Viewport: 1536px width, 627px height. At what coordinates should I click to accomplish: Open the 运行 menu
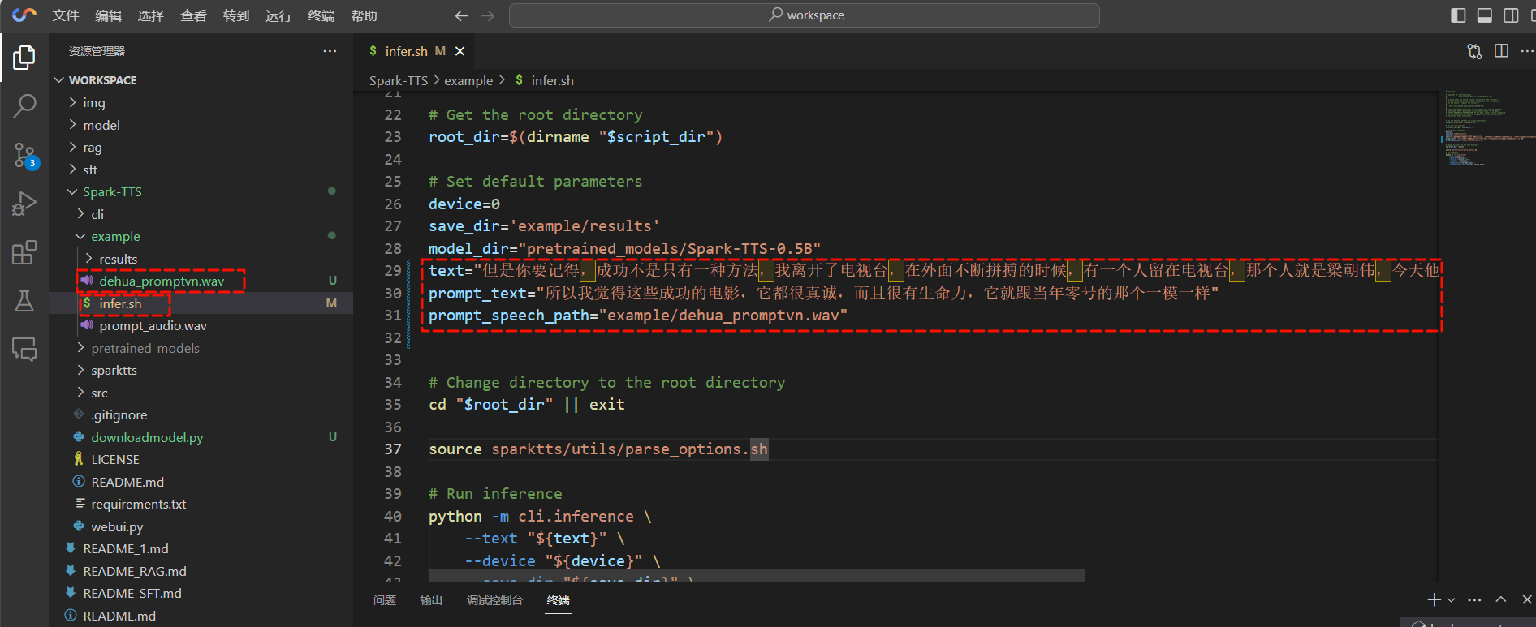(278, 15)
